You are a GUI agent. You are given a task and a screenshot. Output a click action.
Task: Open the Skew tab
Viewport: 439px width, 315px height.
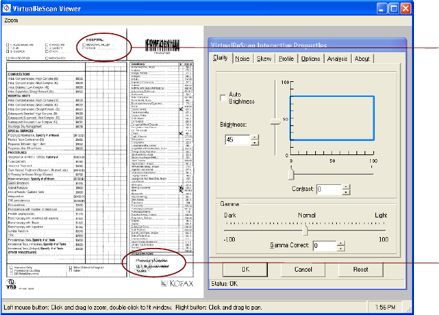click(264, 59)
